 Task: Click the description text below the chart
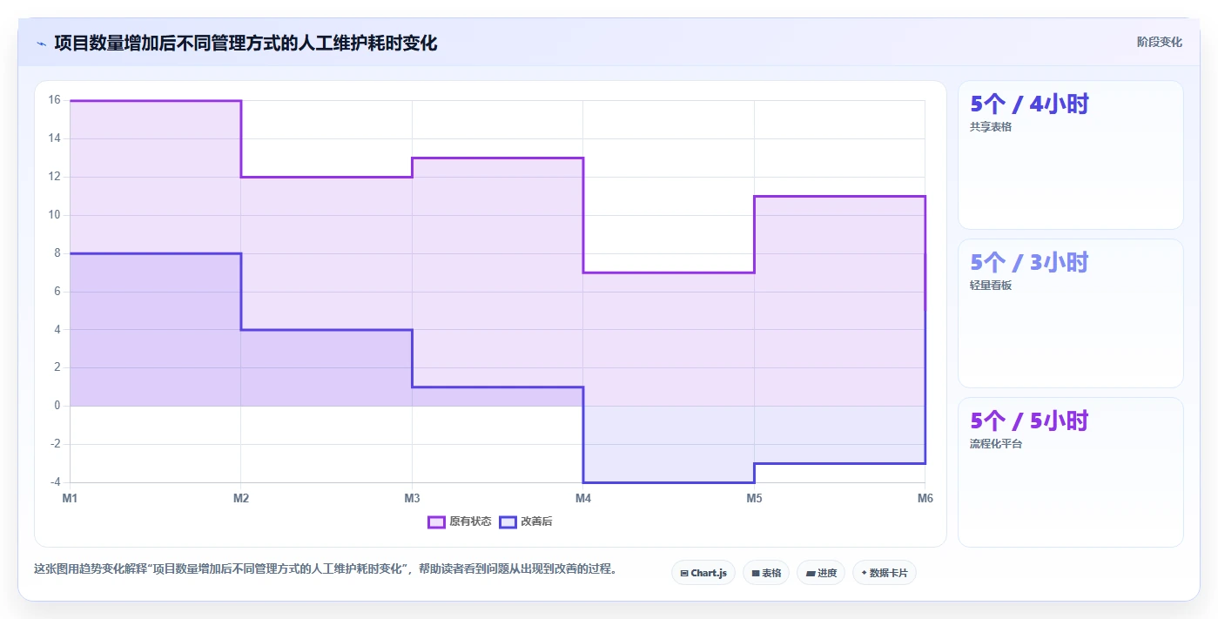[327, 569]
